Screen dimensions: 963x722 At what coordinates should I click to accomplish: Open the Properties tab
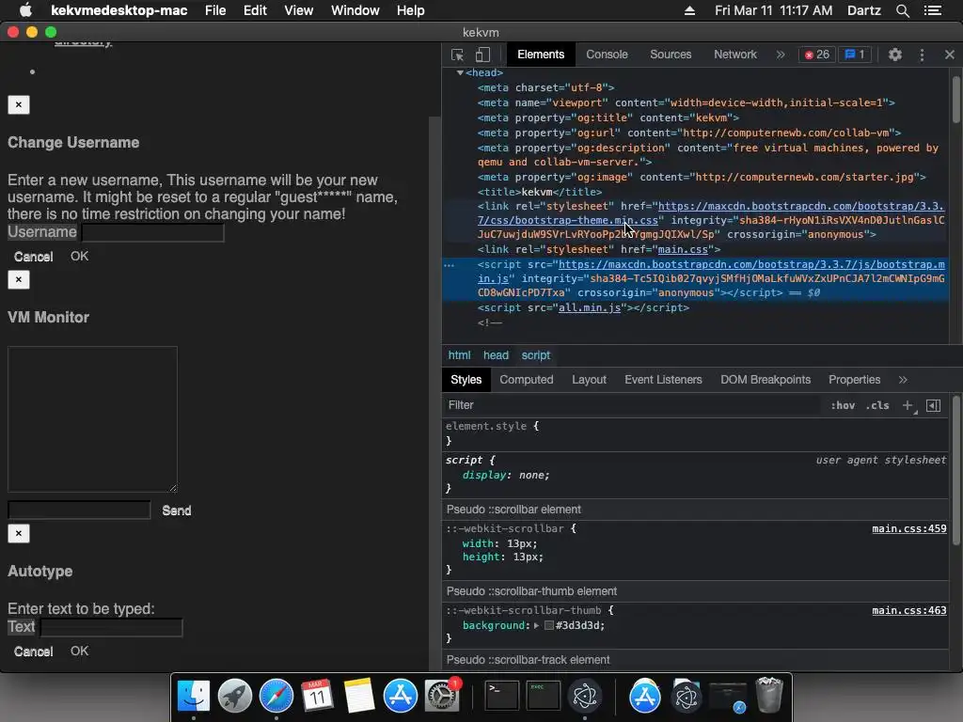(x=854, y=380)
